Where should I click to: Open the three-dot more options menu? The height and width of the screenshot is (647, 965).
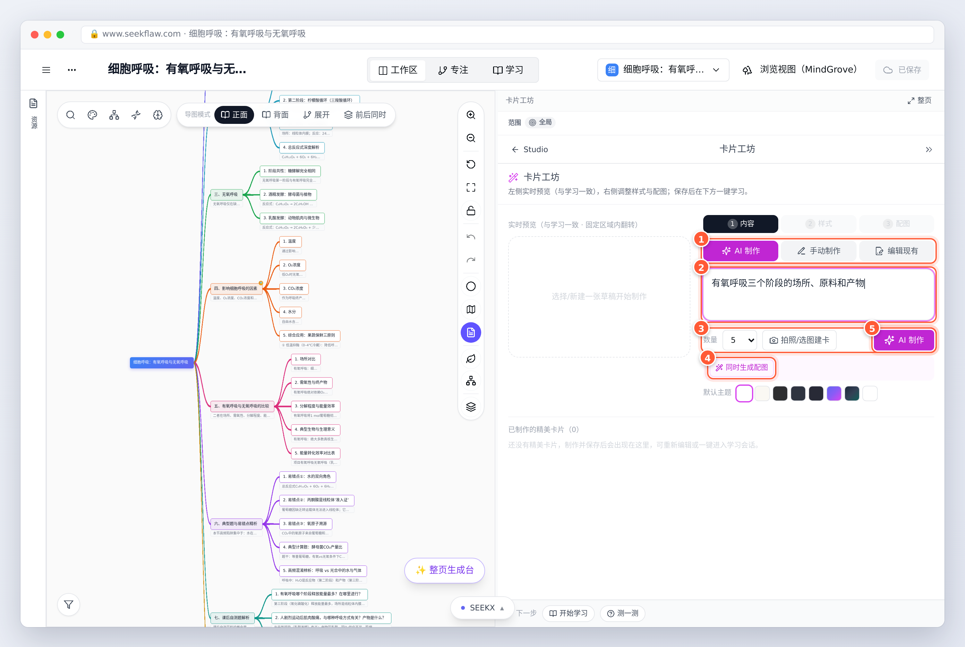click(x=72, y=70)
